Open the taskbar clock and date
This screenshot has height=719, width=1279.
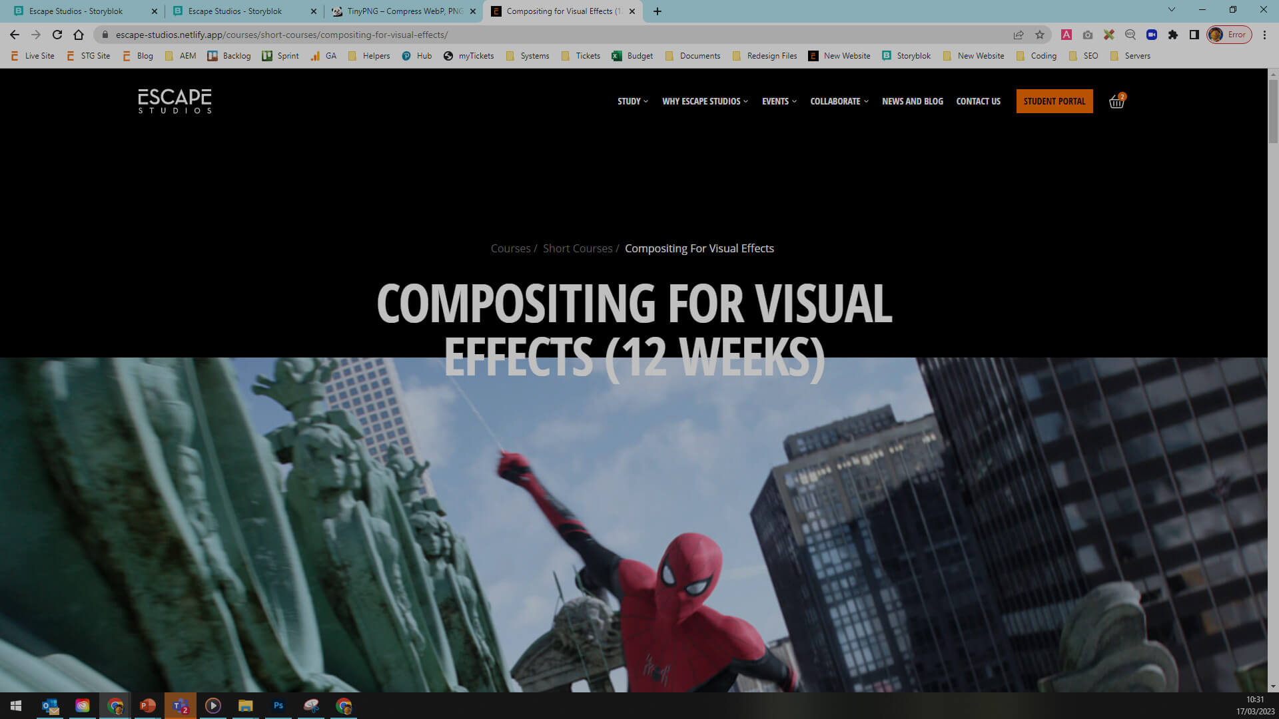point(1255,706)
